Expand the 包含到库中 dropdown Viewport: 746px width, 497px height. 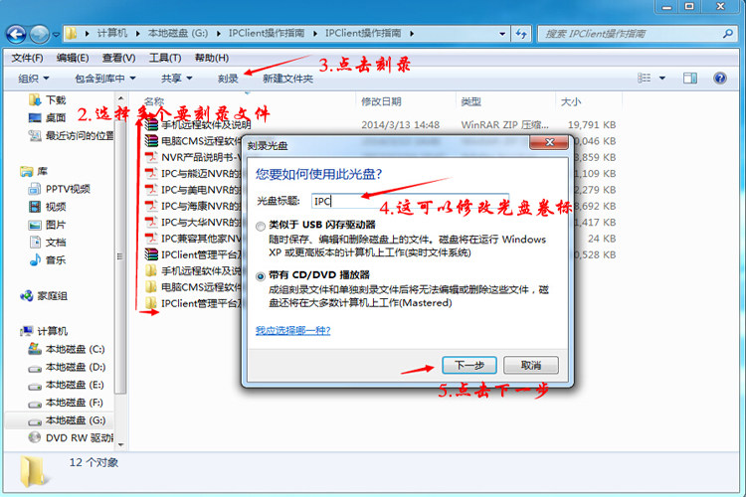105,79
